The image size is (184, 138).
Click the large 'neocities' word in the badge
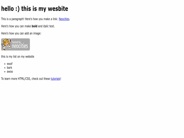[x=20, y=46]
